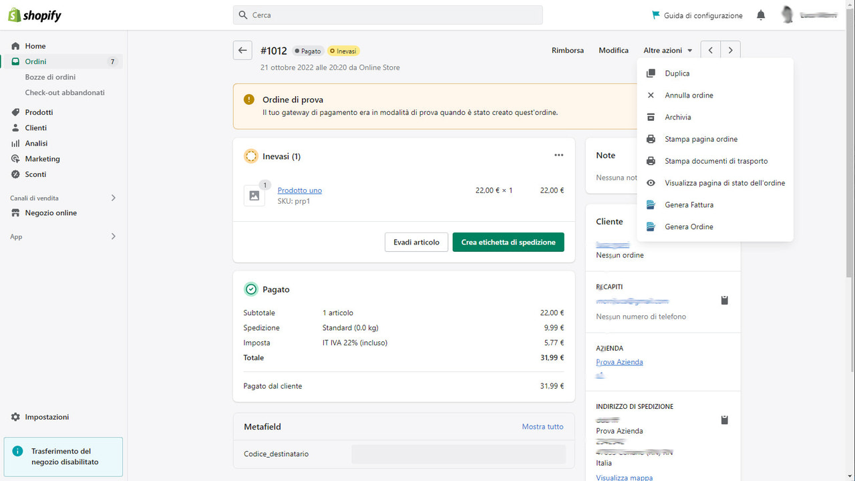Viewport: 855px width, 481px height.
Task: Click the Genera Fattura app icon
Action: [x=651, y=205]
